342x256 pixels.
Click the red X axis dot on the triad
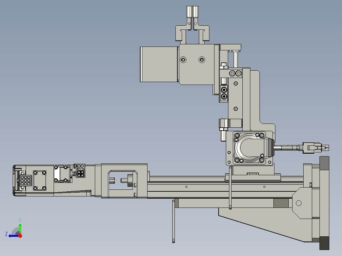20,236
